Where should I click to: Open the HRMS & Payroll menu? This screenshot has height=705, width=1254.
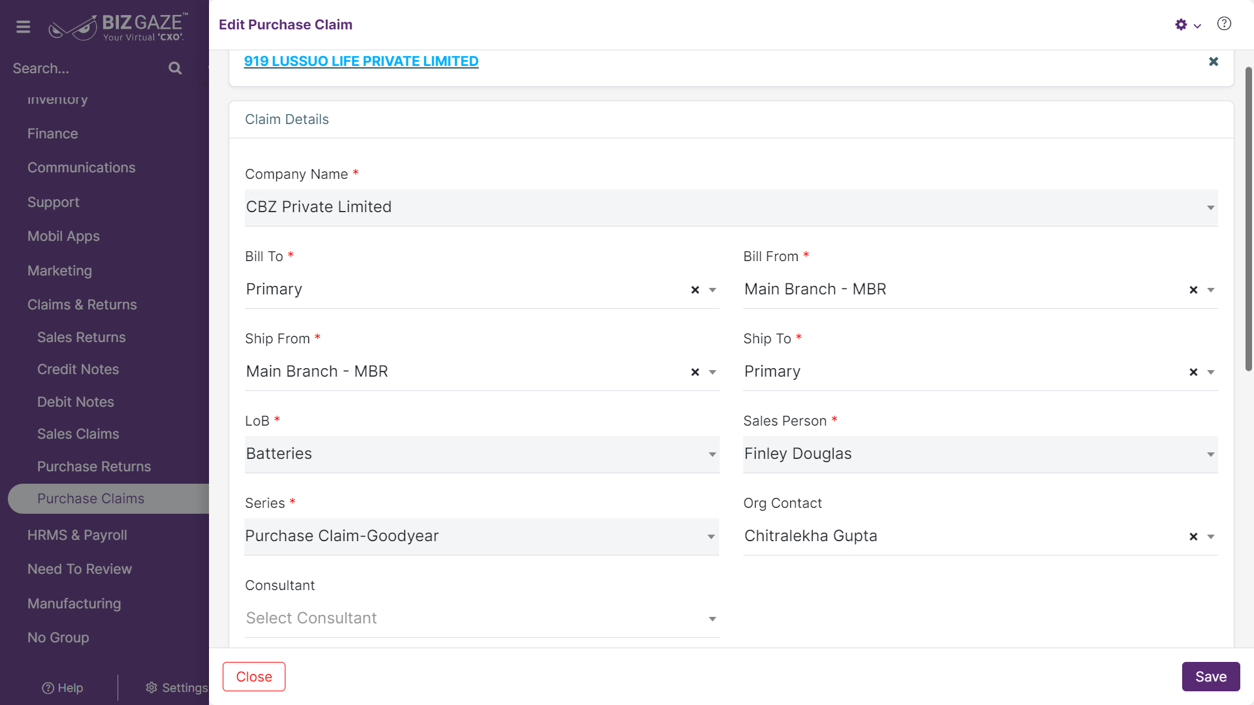[x=77, y=535]
